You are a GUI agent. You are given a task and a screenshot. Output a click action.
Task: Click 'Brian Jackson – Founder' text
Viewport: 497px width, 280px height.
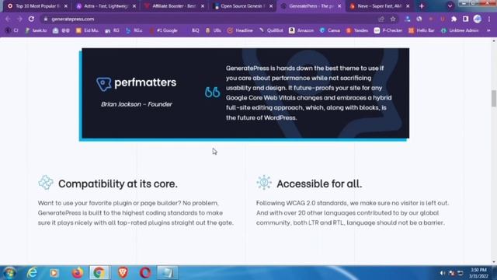tap(137, 104)
